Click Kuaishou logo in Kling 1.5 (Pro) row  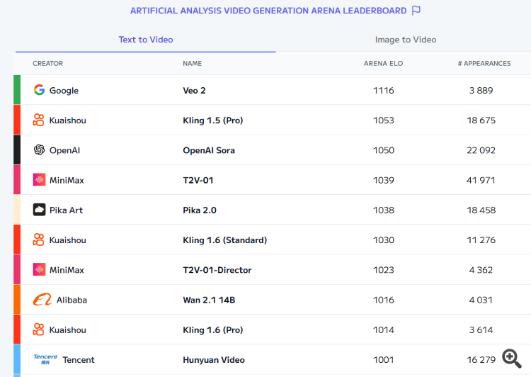pyautogui.click(x=39, y=120)
